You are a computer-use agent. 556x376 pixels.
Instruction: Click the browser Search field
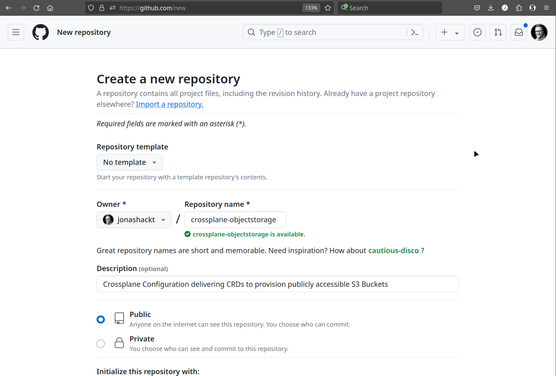click(x=390, y=8)
